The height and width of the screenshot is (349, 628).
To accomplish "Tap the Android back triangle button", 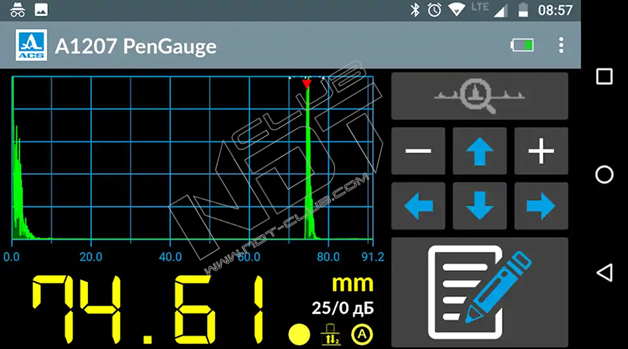I will (604, 273).
